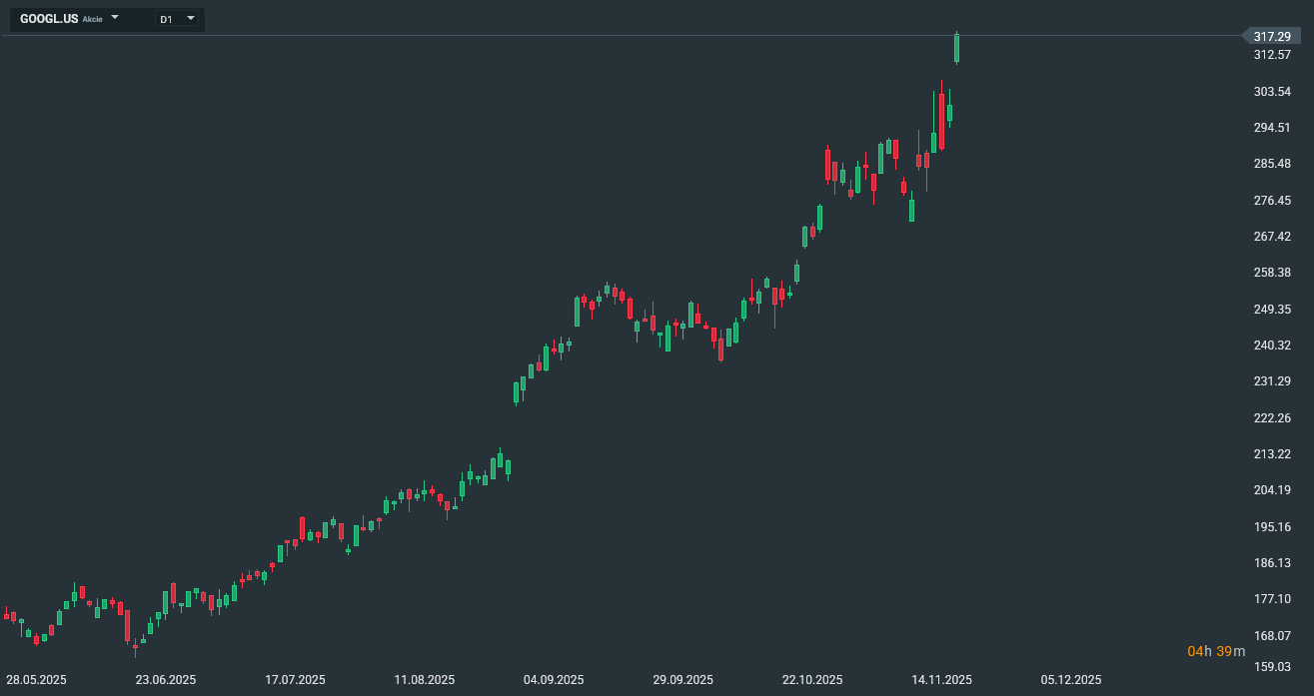Select the 04.09.2025 time axis marker
Viewport: 1314px width, 696px height.
(x=554, y=680)
